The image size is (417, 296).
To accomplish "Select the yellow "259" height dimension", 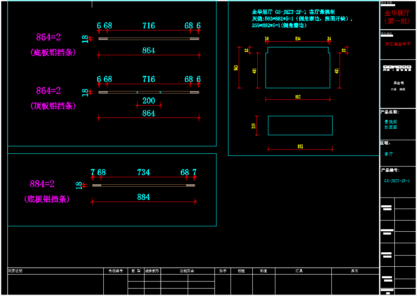I will tap(254, 126).
